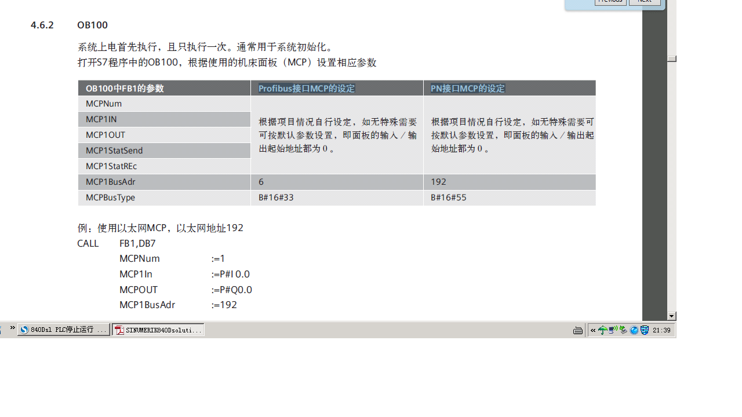The image size is (742, 417).
Task: Click the scrollbar down arrow
Action: click(672, 316)
